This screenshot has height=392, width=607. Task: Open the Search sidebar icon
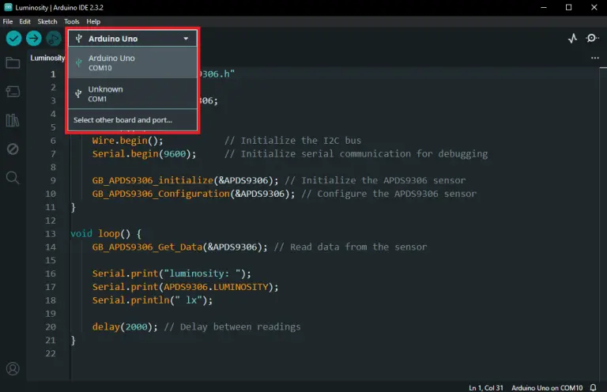13,178
